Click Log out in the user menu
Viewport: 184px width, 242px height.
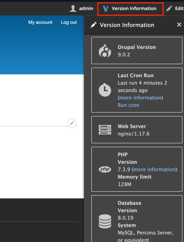point(68,22)
